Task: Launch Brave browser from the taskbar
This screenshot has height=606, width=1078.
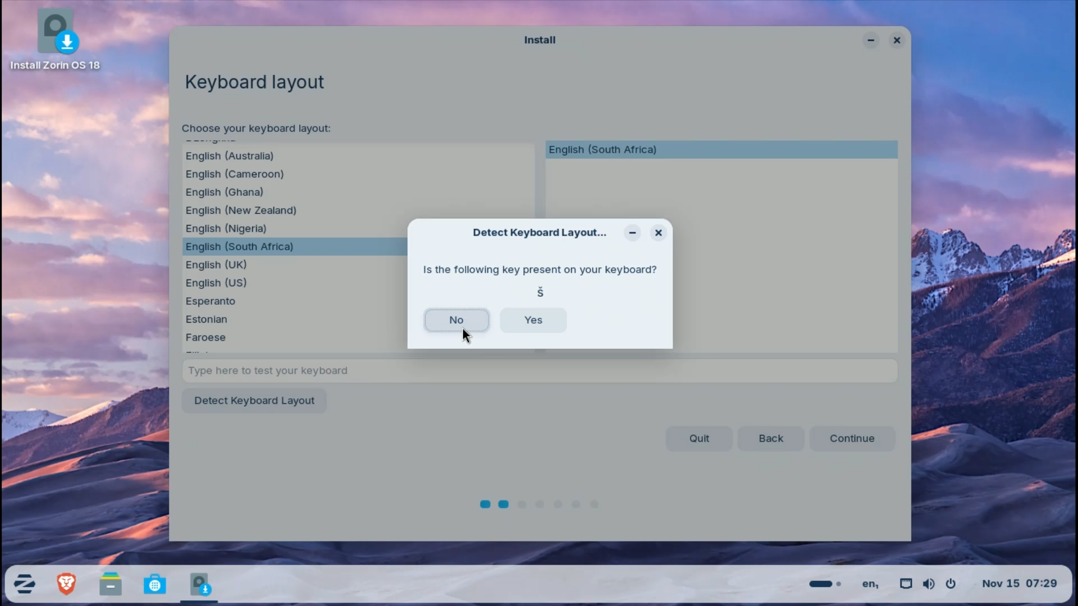Action: pos(66,584)
